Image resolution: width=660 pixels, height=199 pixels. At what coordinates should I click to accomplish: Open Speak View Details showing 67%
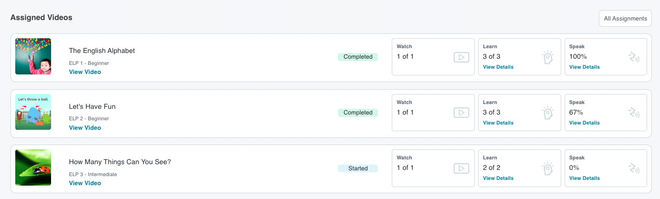click(585, 123)
